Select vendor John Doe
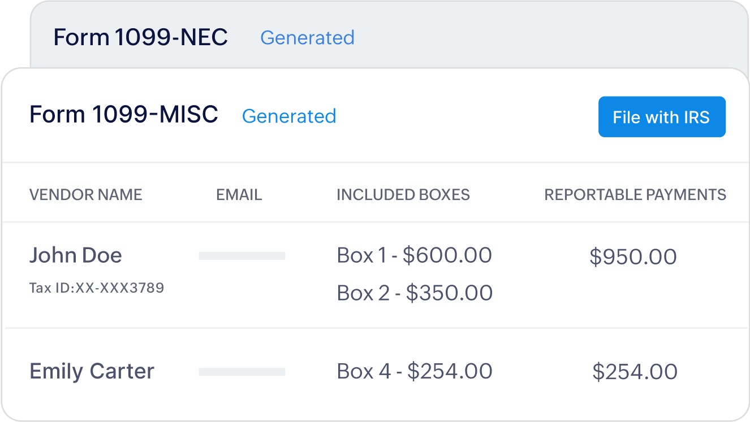Viewport: 750px width, 422px height. [75, 255]
